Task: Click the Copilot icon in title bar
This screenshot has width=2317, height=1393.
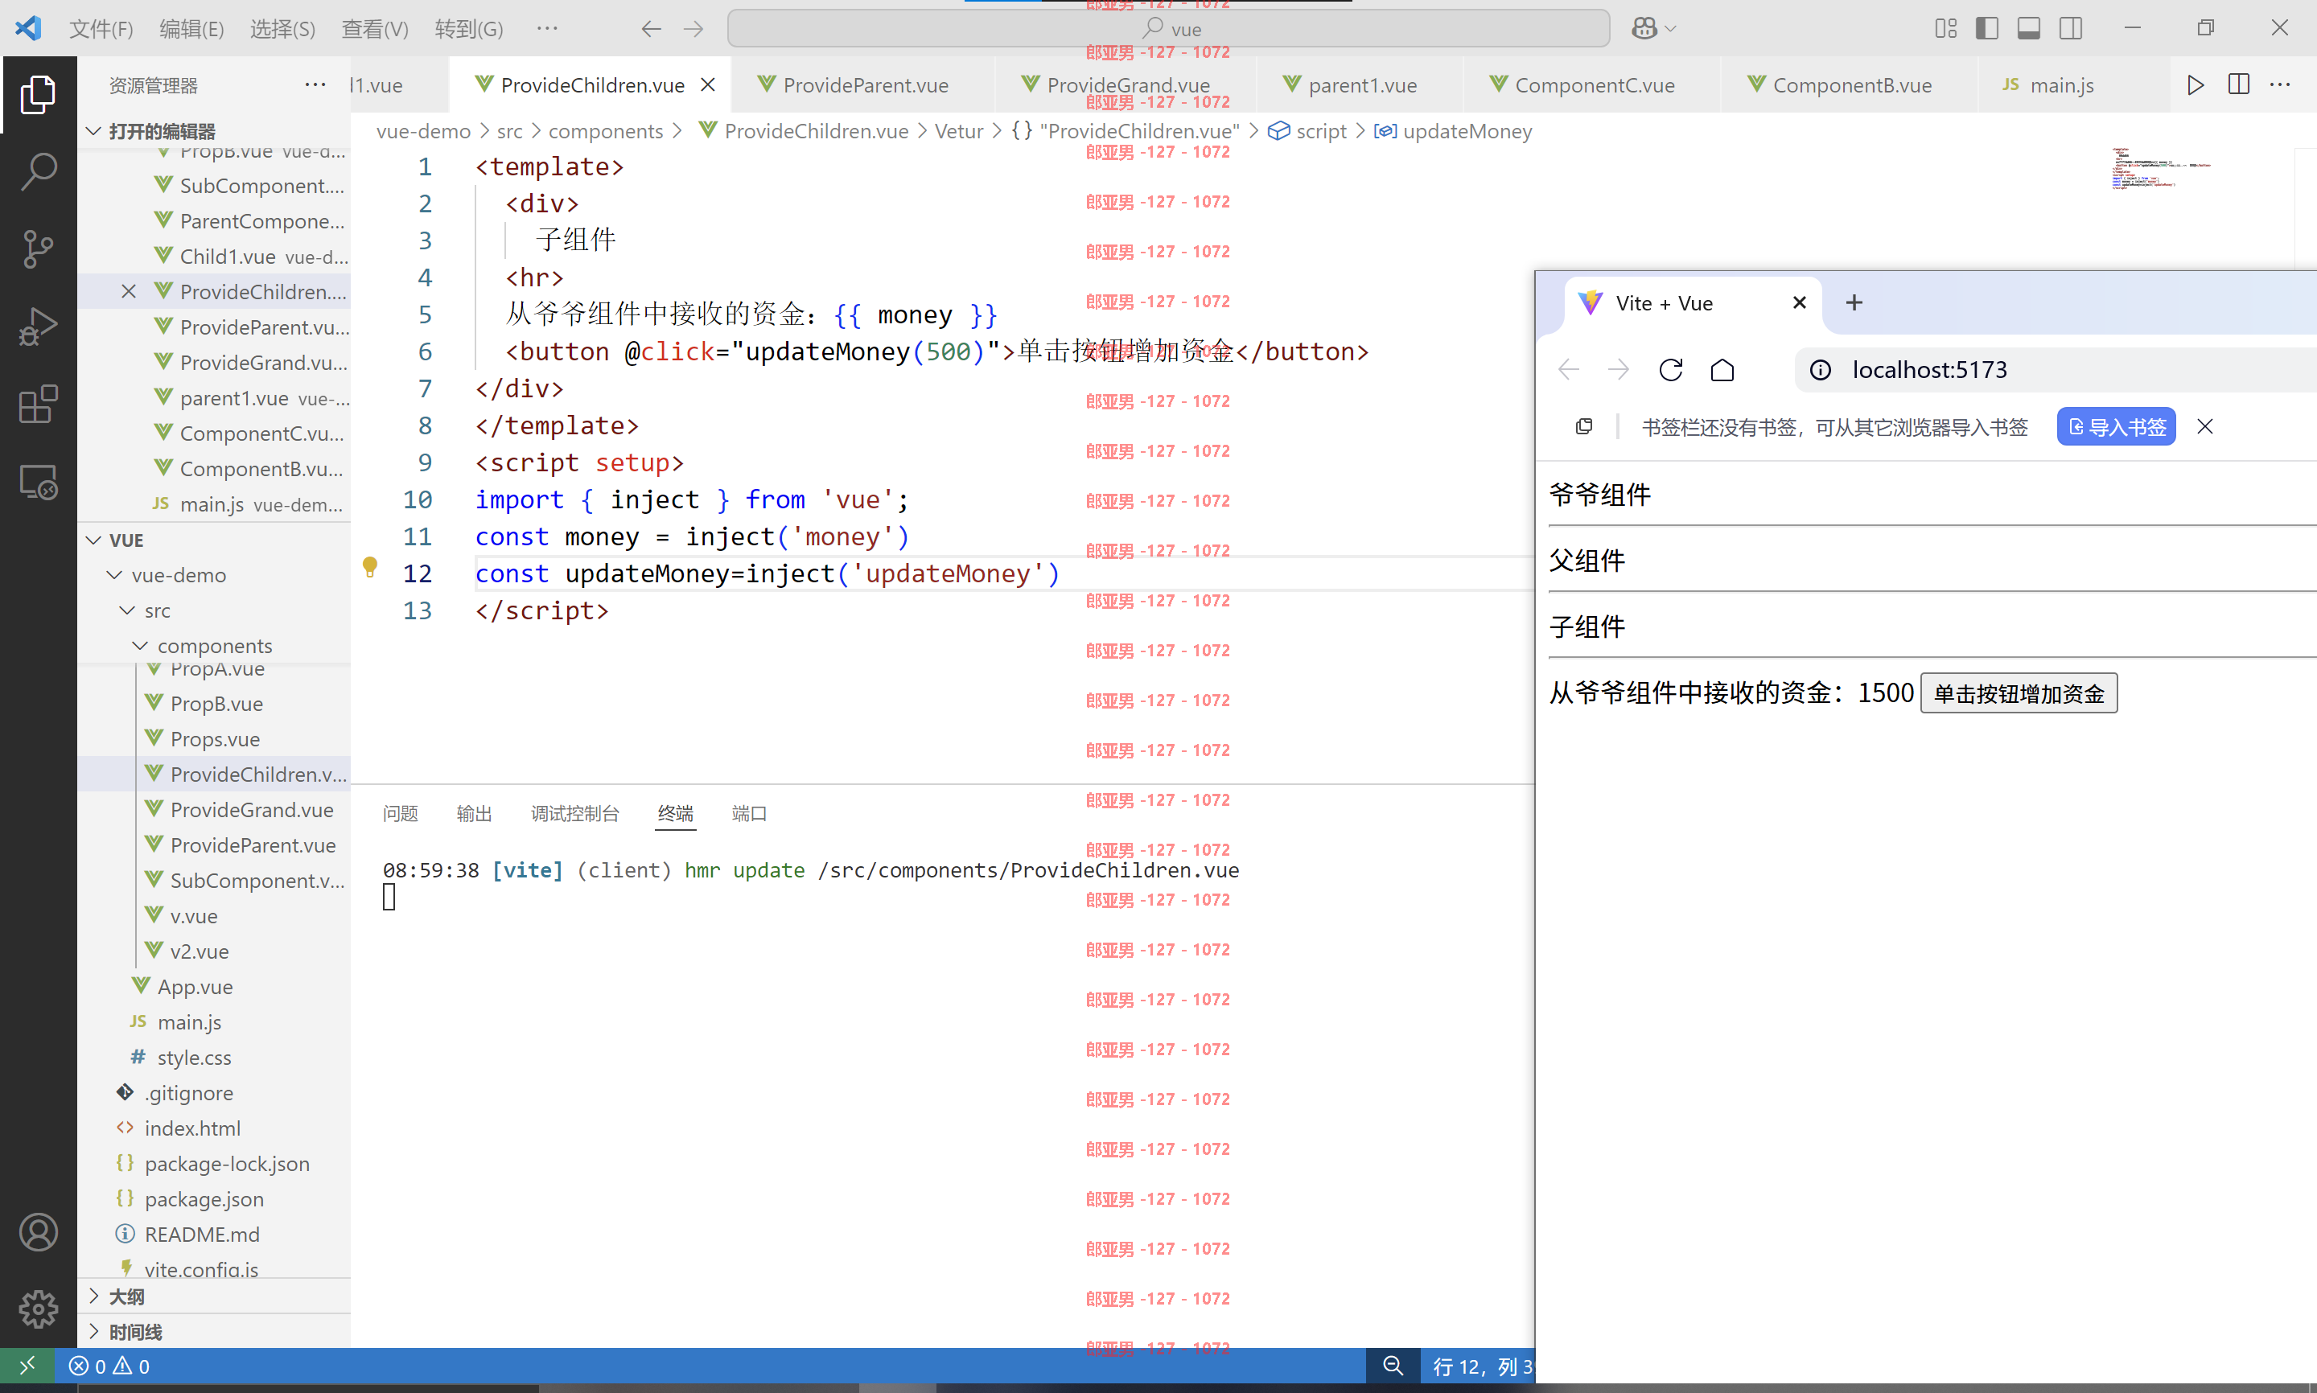Action: click(x=1644, y=28)
